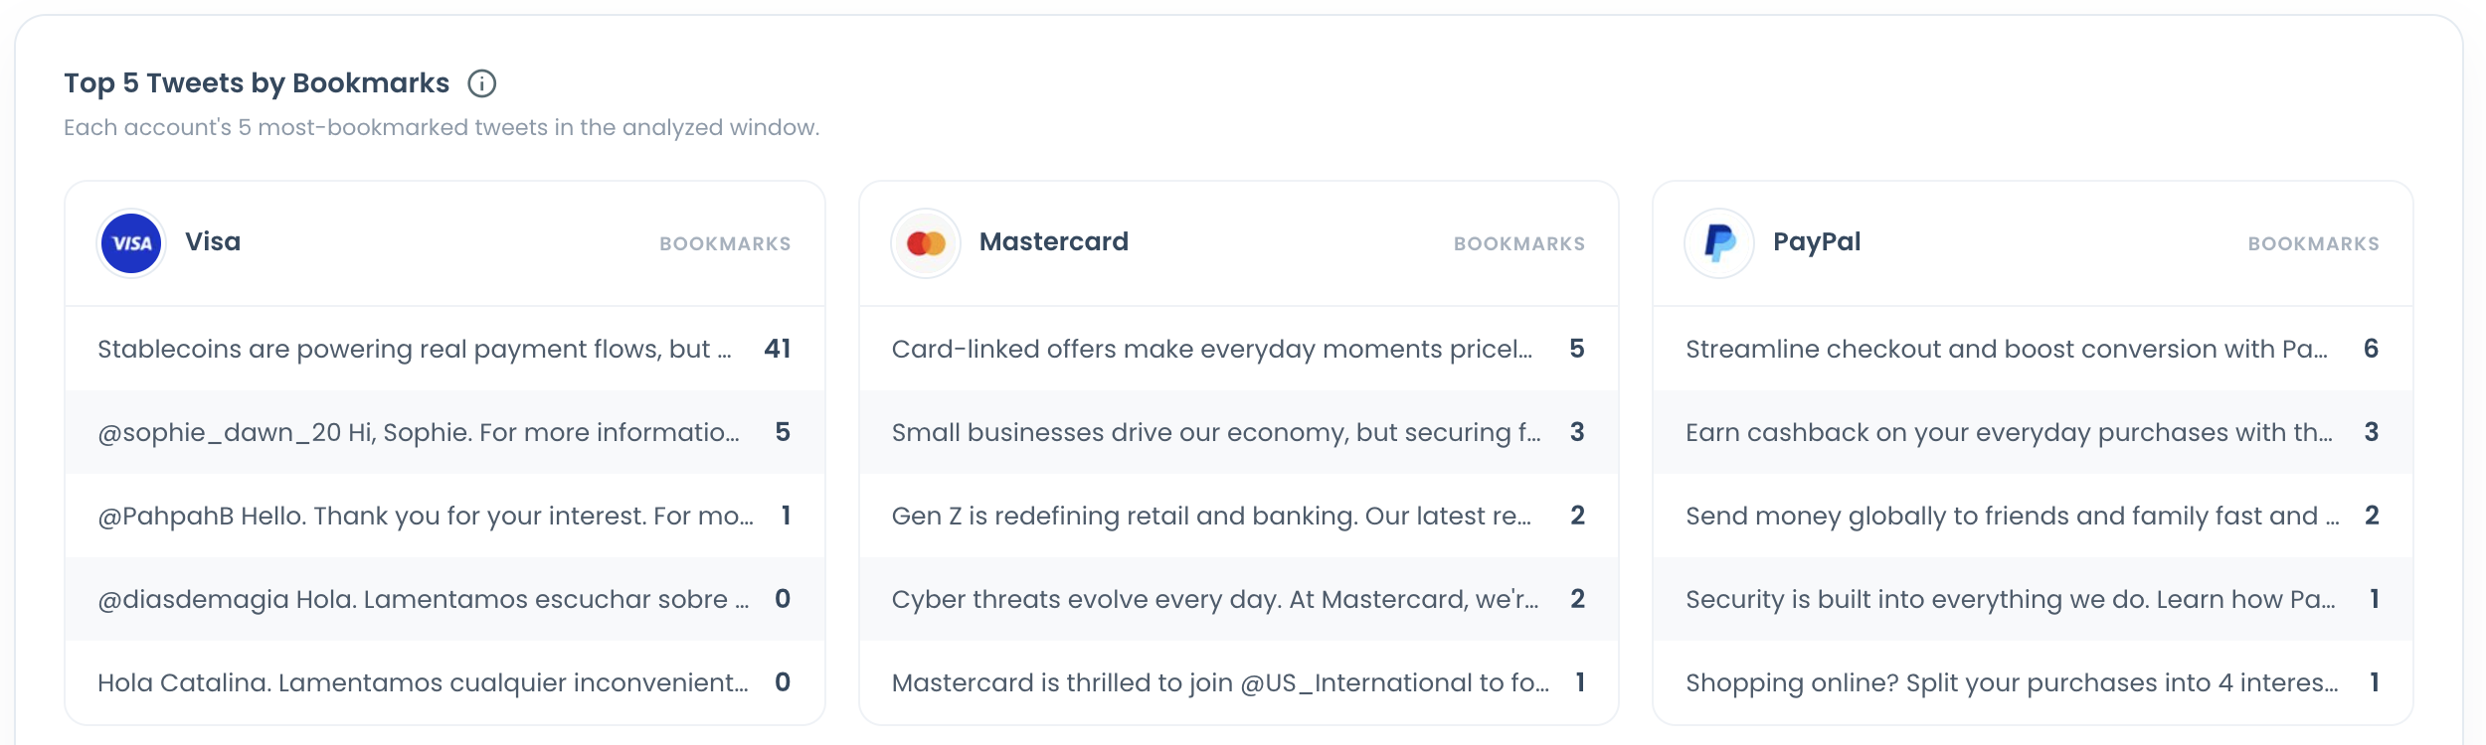The height and width of the screenshot is (745, 2486).
Task: Open the Mastercard is thrilled to join tweet
Action: click(1239, 682)
